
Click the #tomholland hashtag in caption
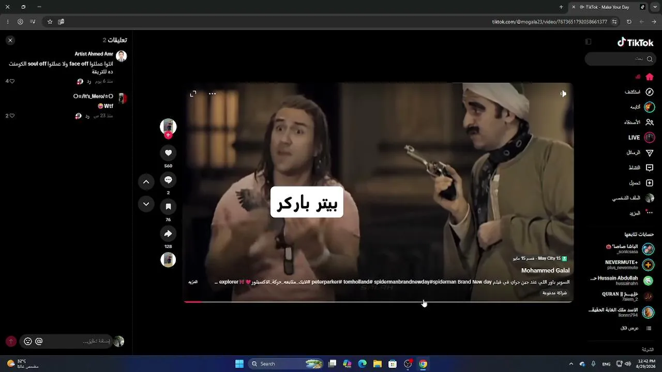[358, 282]
